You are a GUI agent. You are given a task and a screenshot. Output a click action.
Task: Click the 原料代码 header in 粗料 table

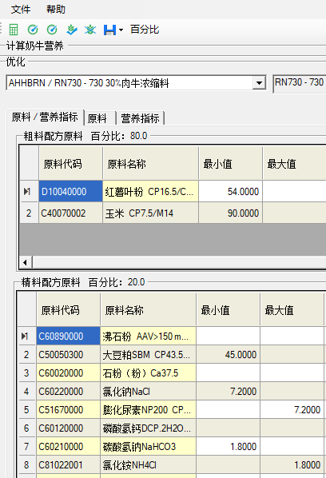(70, 163)
